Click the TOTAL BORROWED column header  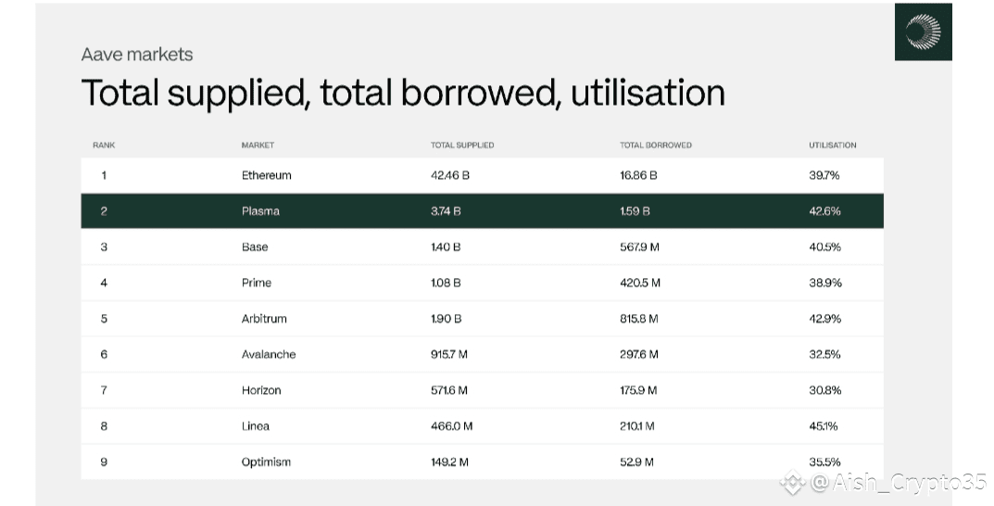coord(656,145)
